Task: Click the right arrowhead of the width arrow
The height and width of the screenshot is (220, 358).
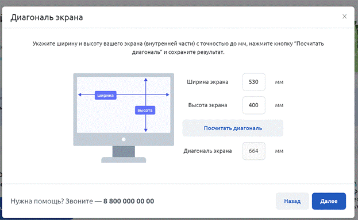Action: [168, 95]
